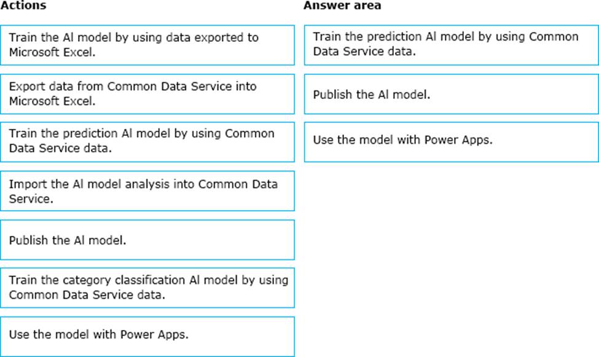Click 'Microsoft Excel.' in the first Train action
The image size is (599, 357).
[x=52, y=52]
